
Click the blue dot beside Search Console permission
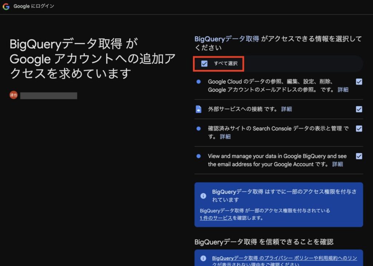click(199, 129)
